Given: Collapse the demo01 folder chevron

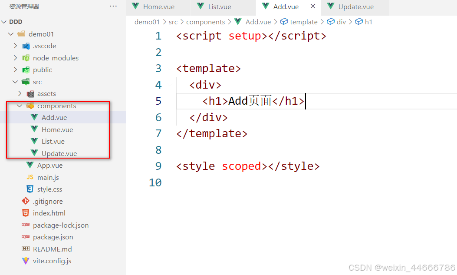Looking at the screenshot, I should (11, 34).
